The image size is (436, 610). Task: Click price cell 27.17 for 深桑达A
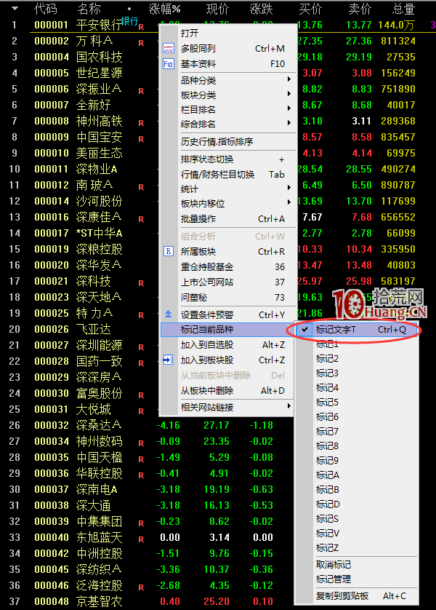click(x=217, y=425)
